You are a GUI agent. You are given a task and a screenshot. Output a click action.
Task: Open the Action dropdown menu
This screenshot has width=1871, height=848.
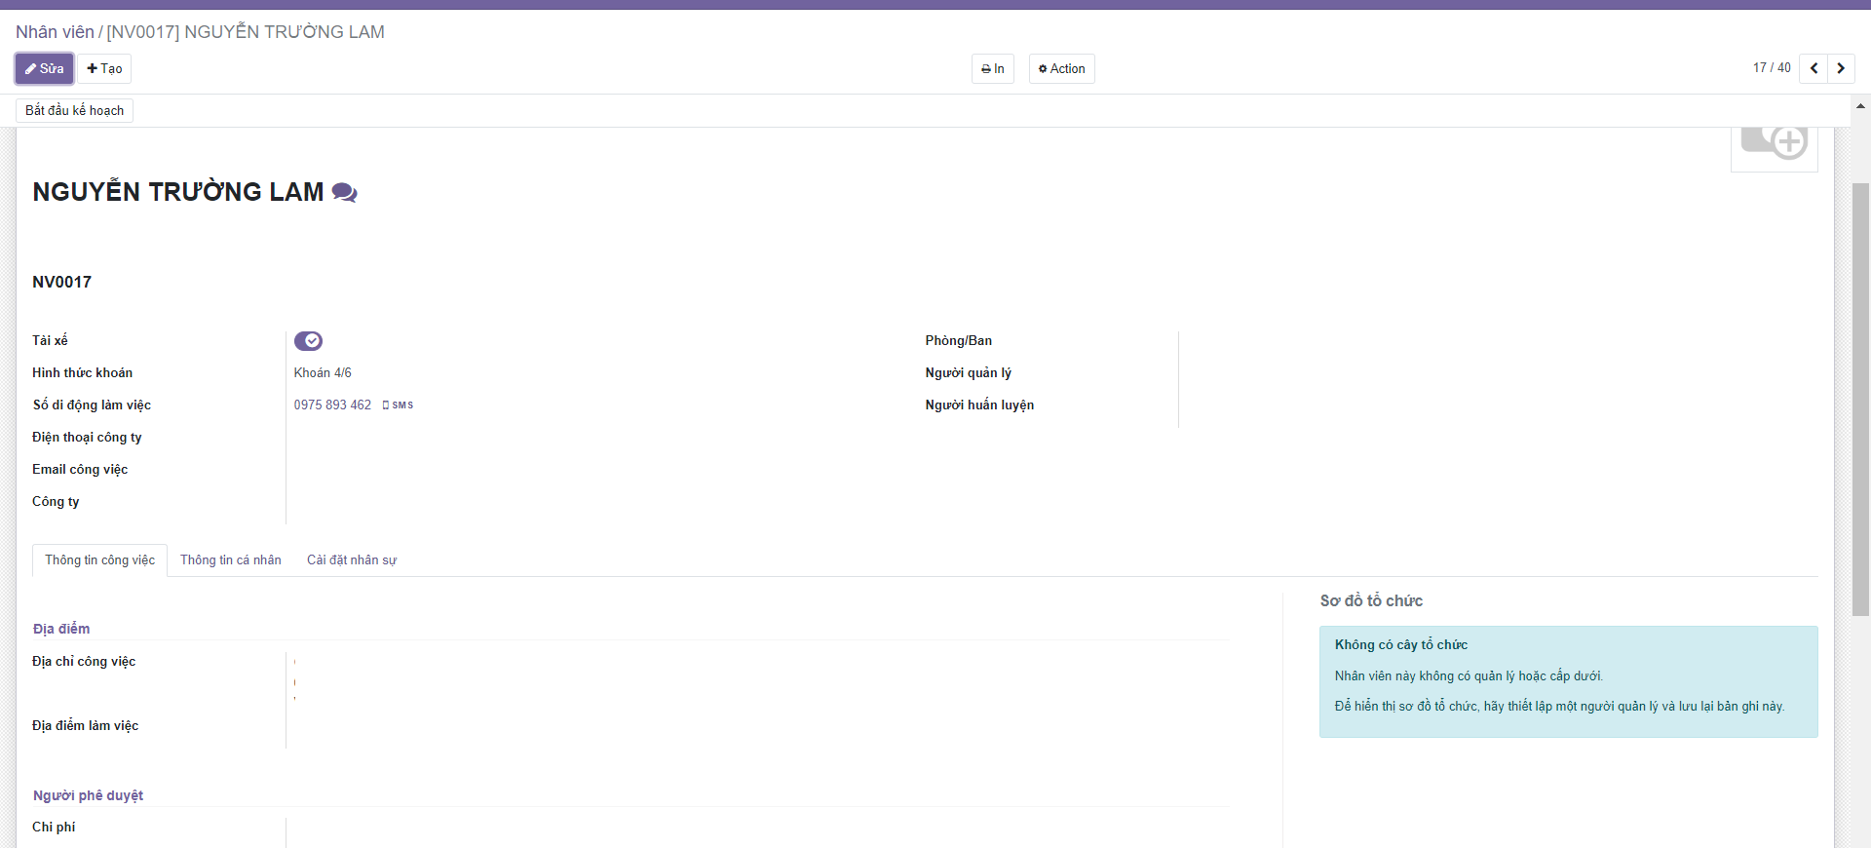tap(1061, 68)
